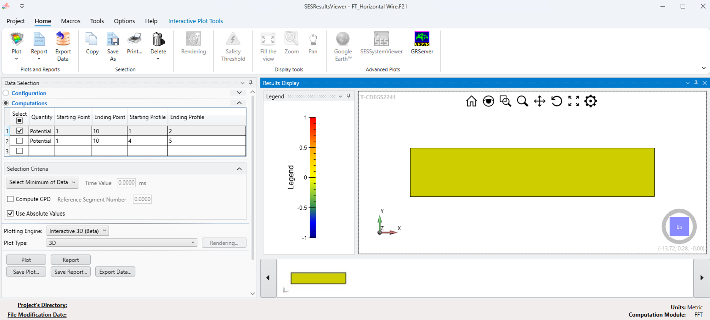Click the Save As ribbon icon

point(113,46)
